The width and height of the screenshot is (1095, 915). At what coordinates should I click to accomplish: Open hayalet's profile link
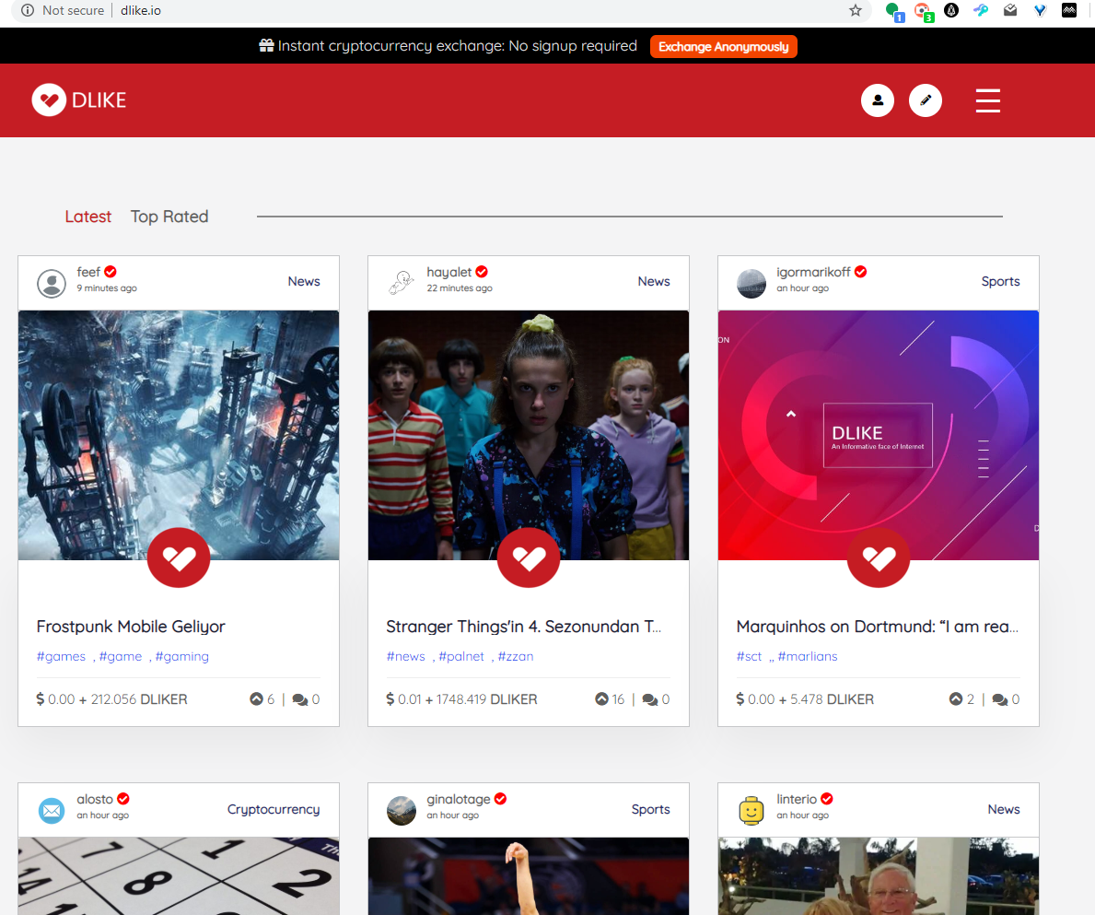click(x=449, y=272)
